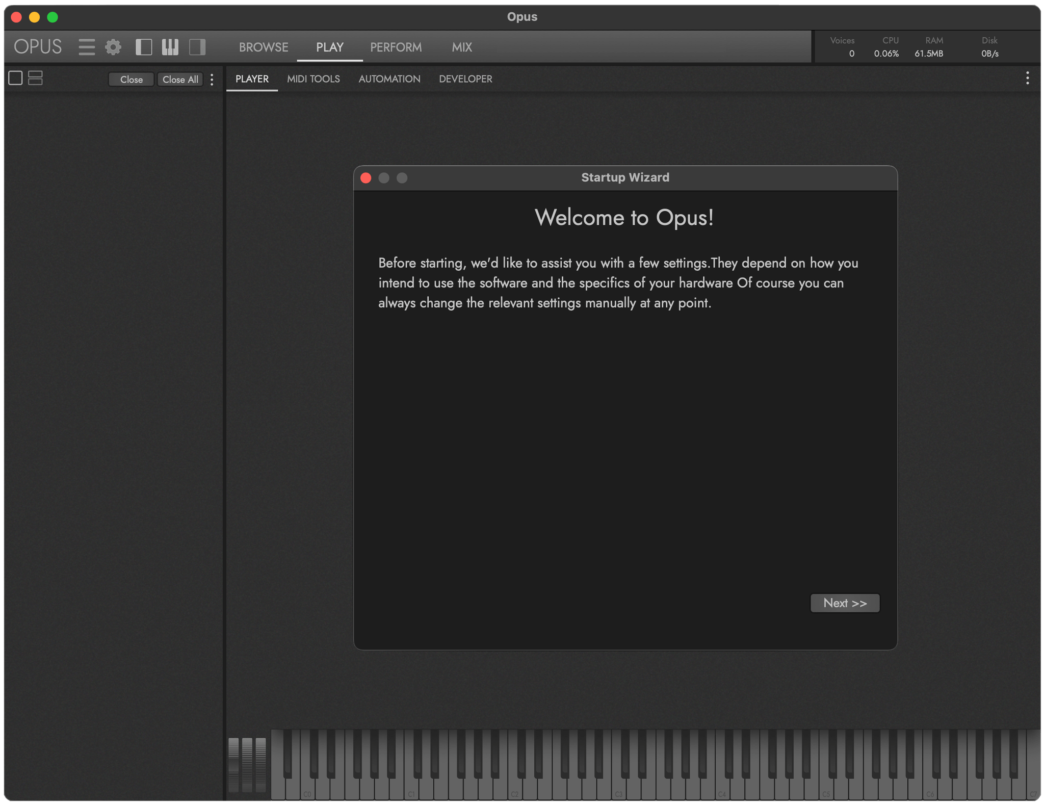Screen dimensions: 1044x805
Task: Adjust the second wheel slider beside keyboard
Action: click(x=247, y=764)
